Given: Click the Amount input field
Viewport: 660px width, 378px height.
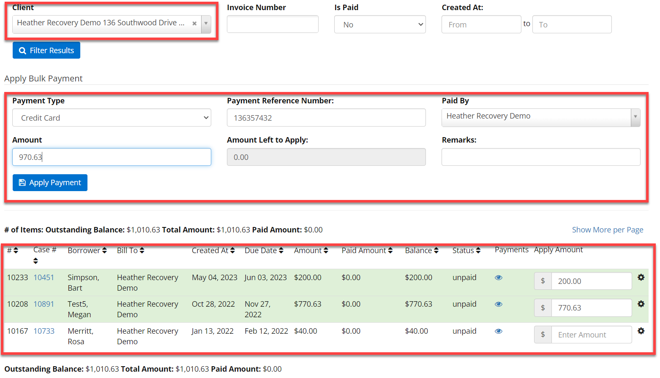Looking at the screenshot, I should pyautogui.click(x=112, y=157).
